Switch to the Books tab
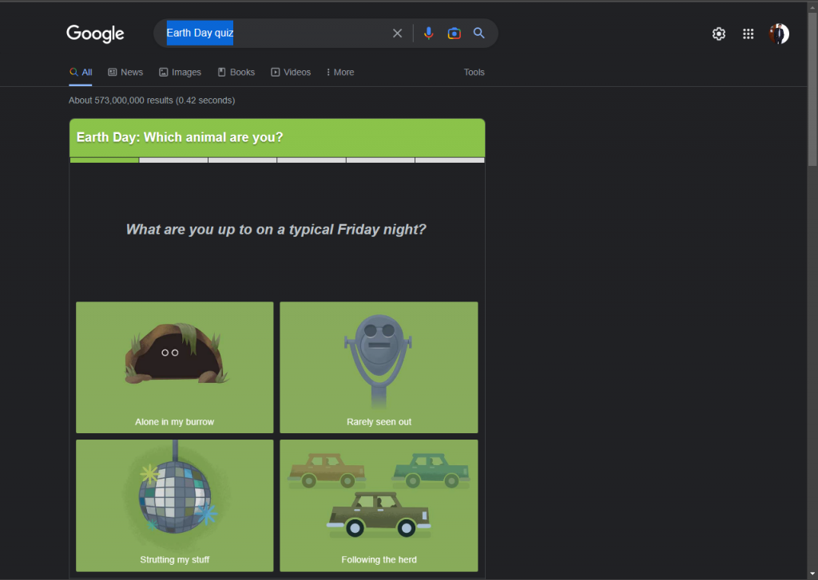This screenshot has height=580, width=818. tap(236, 73)
